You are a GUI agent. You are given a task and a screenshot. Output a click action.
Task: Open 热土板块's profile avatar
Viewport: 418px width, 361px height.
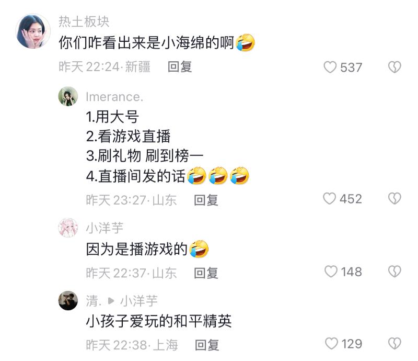click(x=33, y=31)
